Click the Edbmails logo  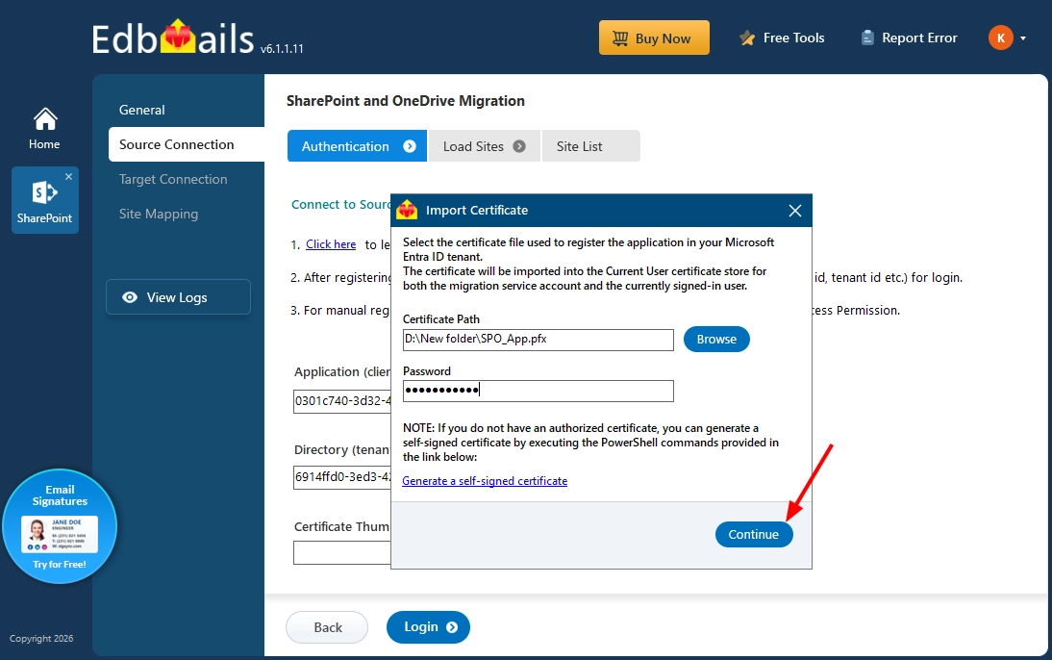click(173, 38)
